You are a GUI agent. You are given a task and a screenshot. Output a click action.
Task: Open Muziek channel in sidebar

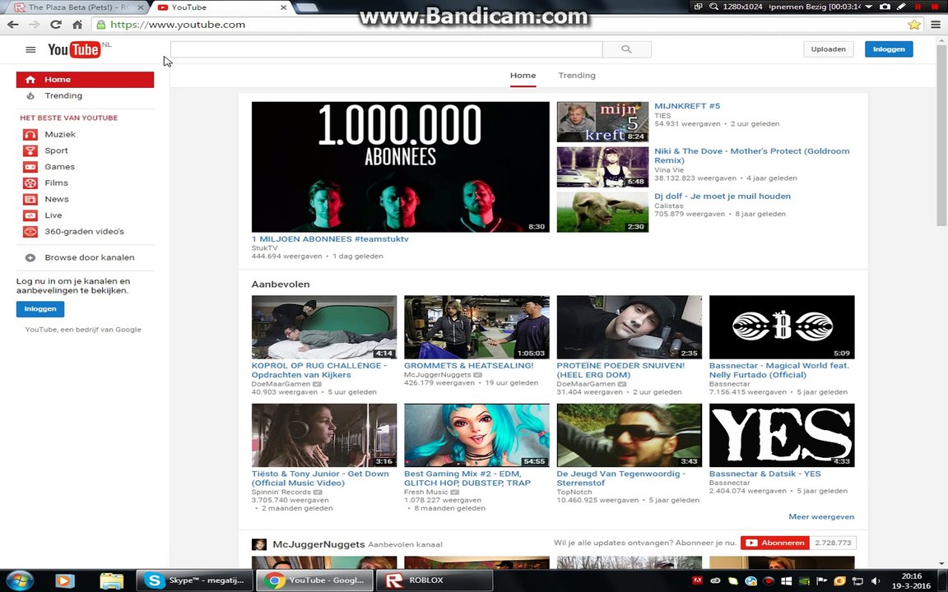click(60, 134)
